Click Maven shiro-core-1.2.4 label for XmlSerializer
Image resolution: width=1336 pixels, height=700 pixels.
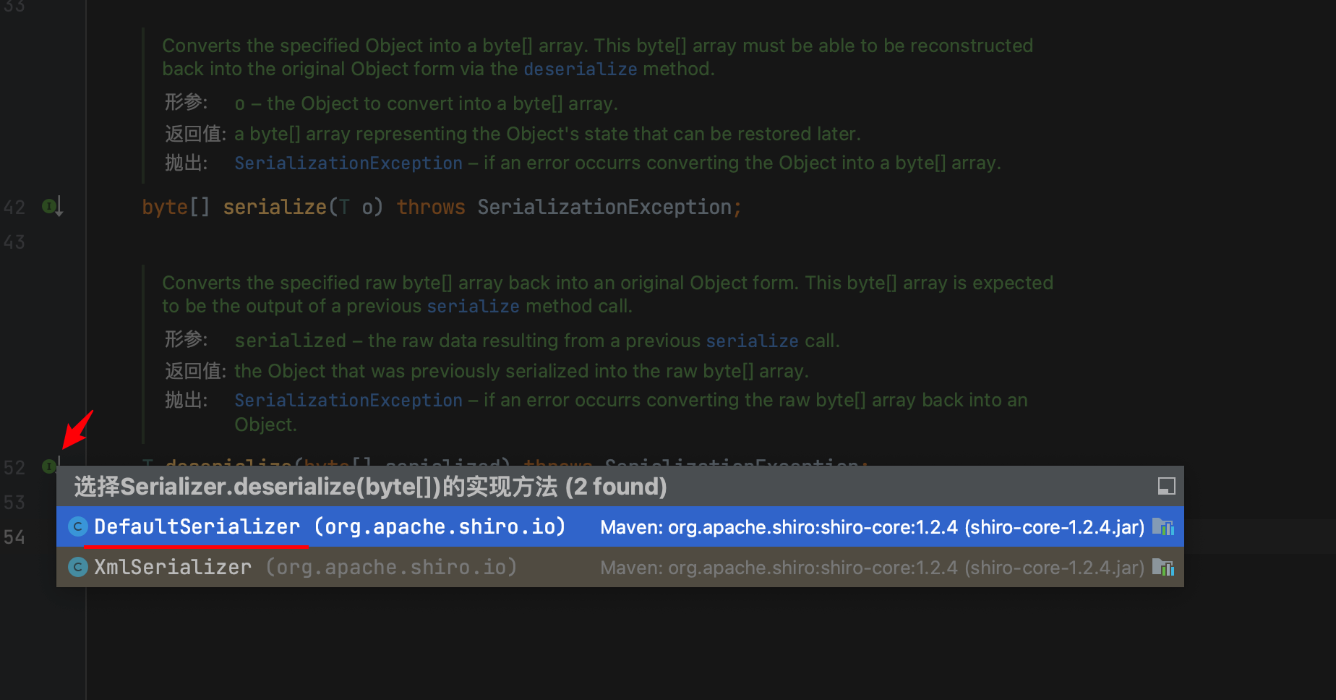(x=872, y=568)
